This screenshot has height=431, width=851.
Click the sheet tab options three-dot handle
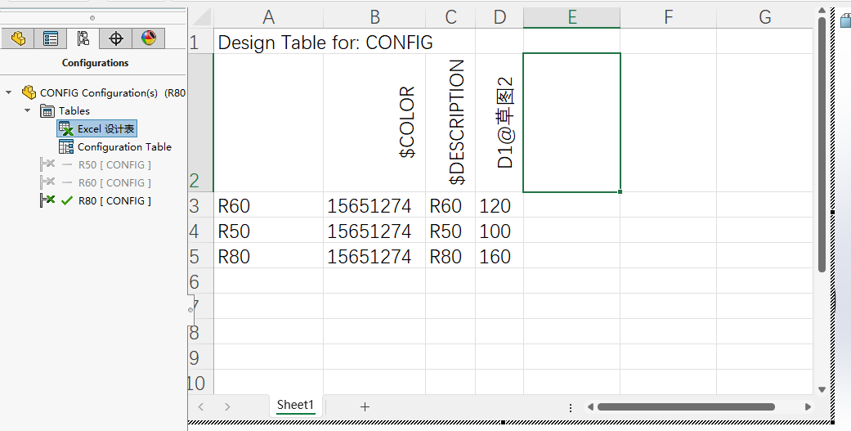[571, 407]
